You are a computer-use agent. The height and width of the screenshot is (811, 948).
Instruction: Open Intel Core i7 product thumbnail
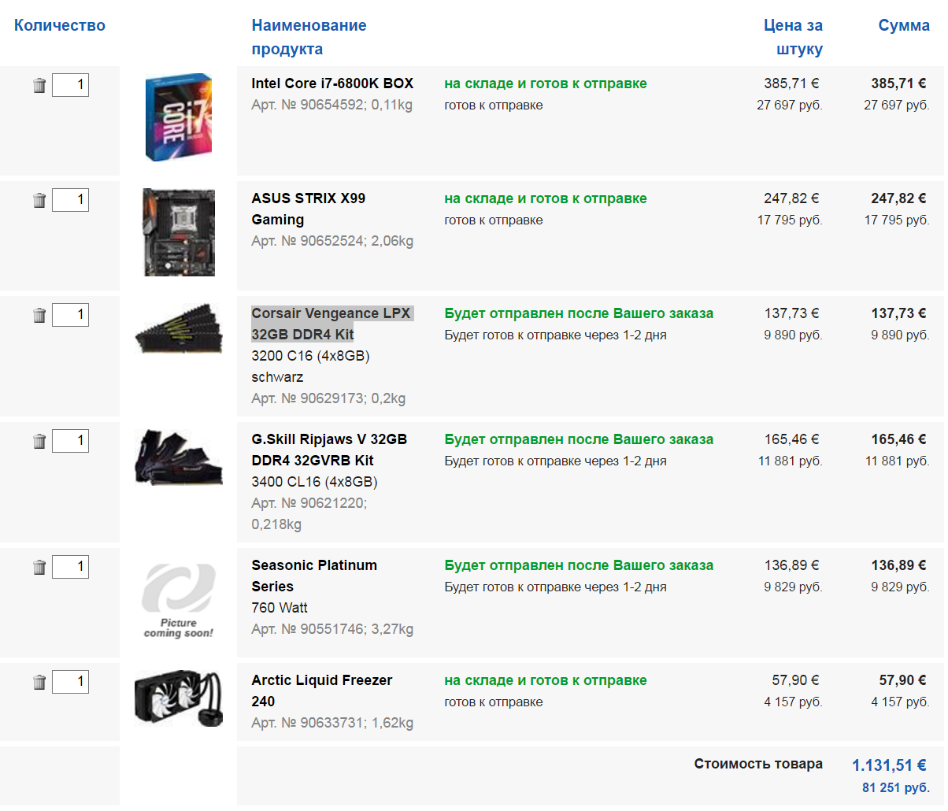pyautogui.click(x=179, y=117)
